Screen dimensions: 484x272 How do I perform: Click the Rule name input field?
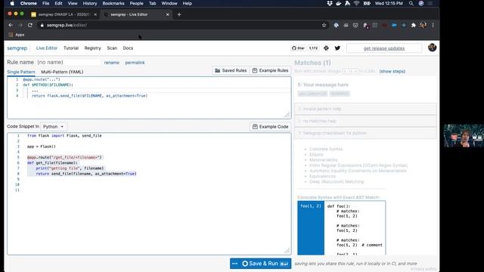click(68, 62)
